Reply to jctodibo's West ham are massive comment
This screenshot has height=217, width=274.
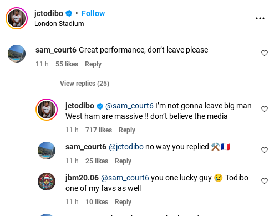click(127, 130)
